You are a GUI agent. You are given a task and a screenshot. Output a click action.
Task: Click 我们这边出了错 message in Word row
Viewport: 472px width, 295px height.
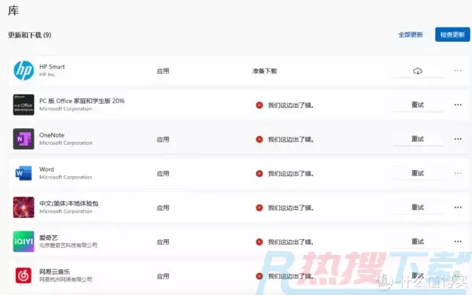(x=291, y=174)
